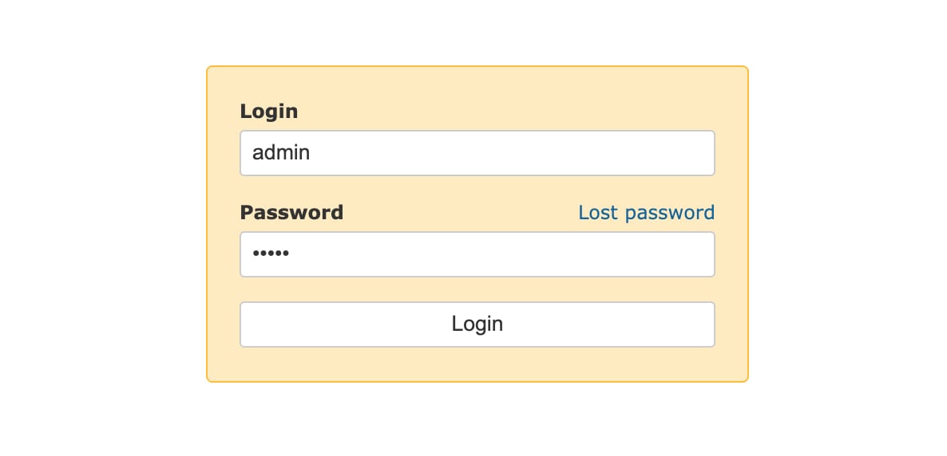Click the Login heading above username field
The height and width of the screenshot is (456, 947).
point(268,112)
